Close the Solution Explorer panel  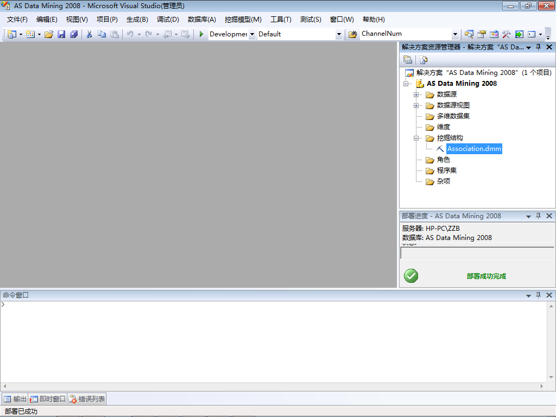[x=549, y=47]
